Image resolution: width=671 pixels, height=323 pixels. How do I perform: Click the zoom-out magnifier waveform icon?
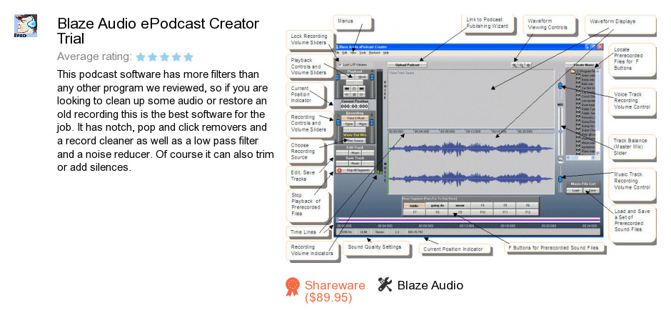521,65
